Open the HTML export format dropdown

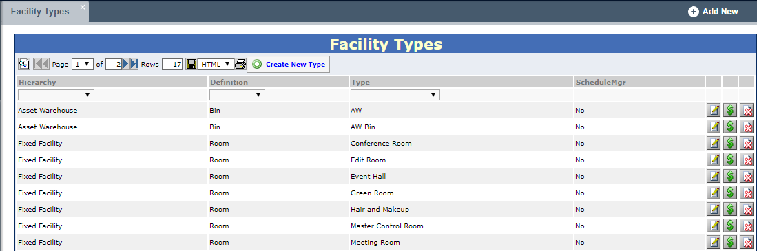[x=216, y=64]
